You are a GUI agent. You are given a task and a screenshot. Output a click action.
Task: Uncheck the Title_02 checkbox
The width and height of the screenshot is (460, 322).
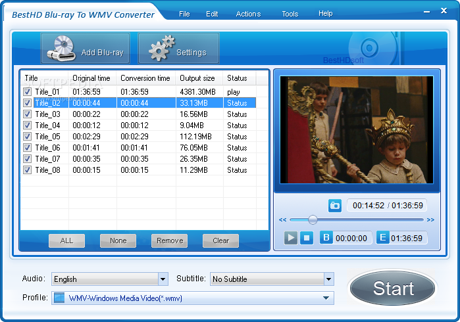(27, 103)
